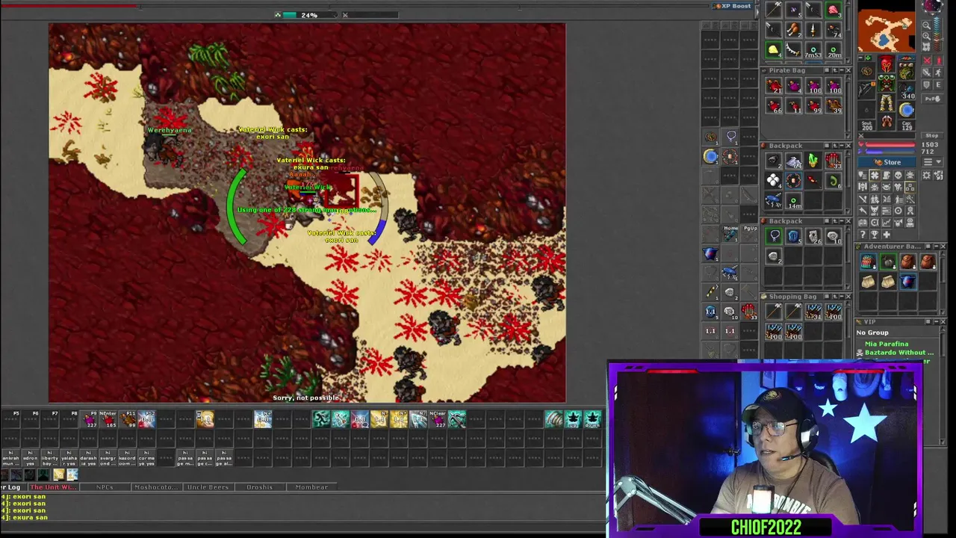Select the potion stack of 66 in Pirate Bag

click(774, 105)
